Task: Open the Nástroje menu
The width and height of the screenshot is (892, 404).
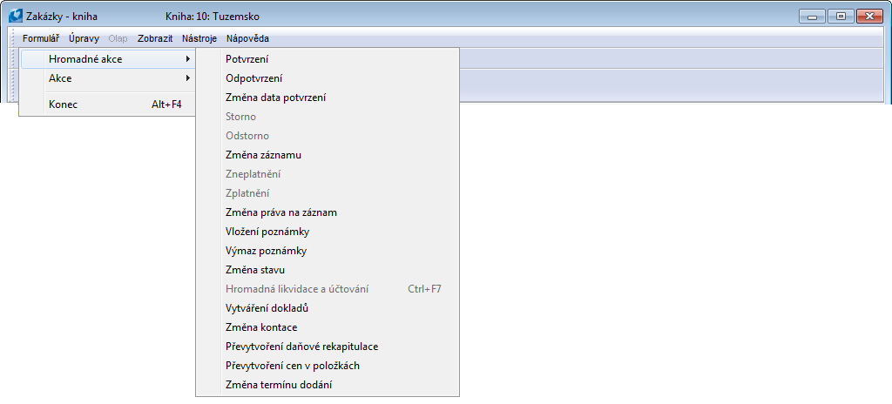Action: [199, 38]
